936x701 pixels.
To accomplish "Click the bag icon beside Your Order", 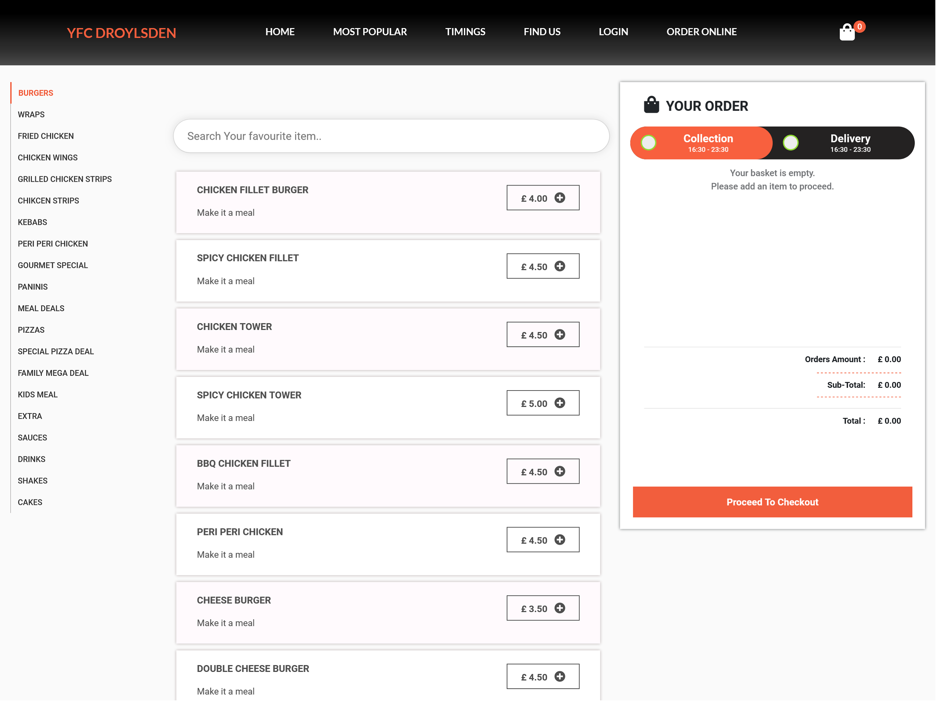I will tap(651, 105).
